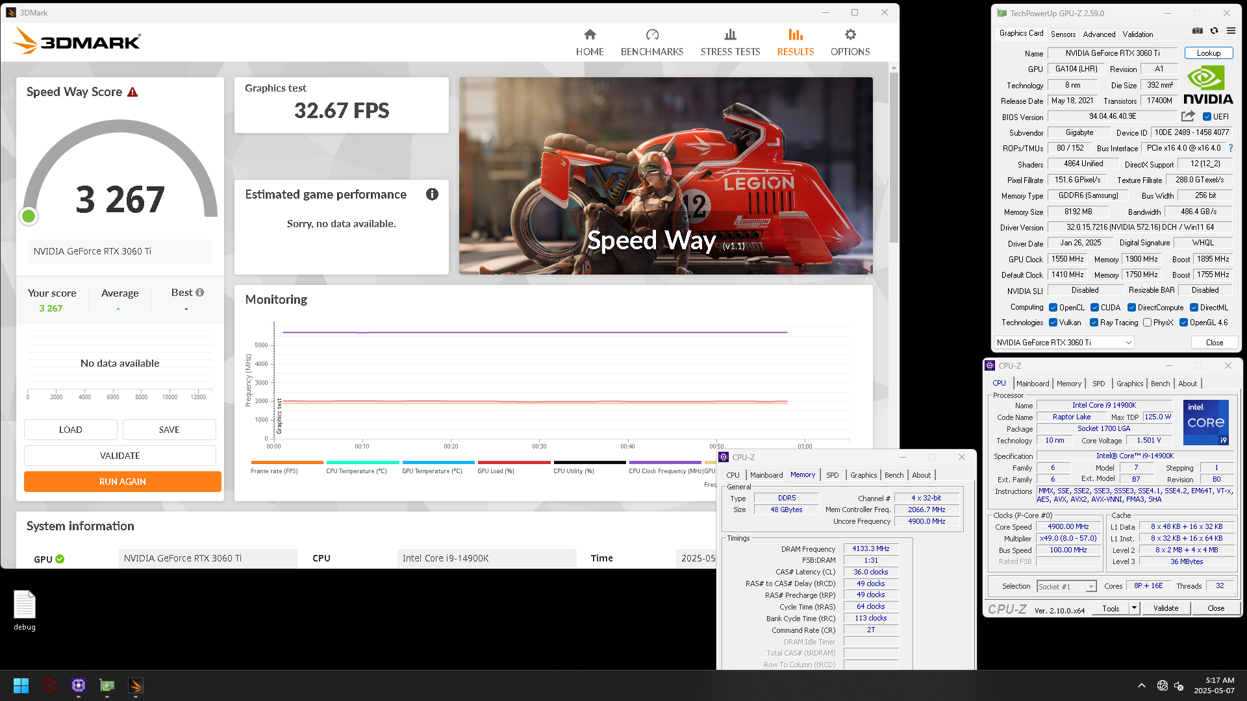Open SPD tab in front CPU-Z Memory window
The width and height of the screenshot is (1247, 701).
pyautogui.click(x=832, y=475)
